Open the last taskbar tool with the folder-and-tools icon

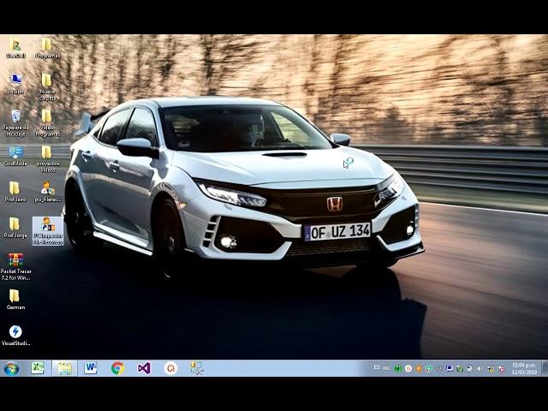point(197,368)
